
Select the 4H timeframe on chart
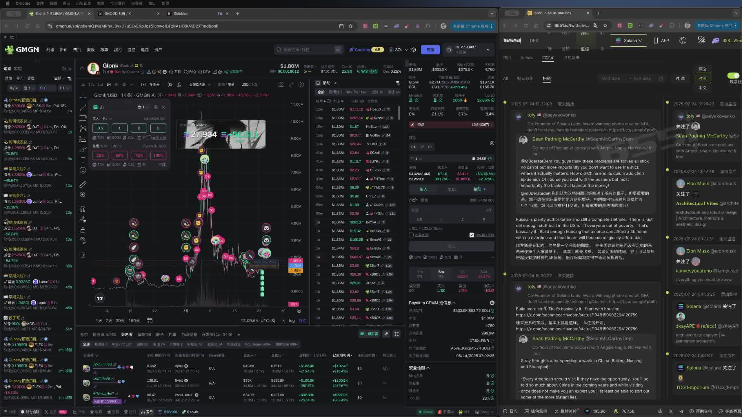(x=116, y=85)
